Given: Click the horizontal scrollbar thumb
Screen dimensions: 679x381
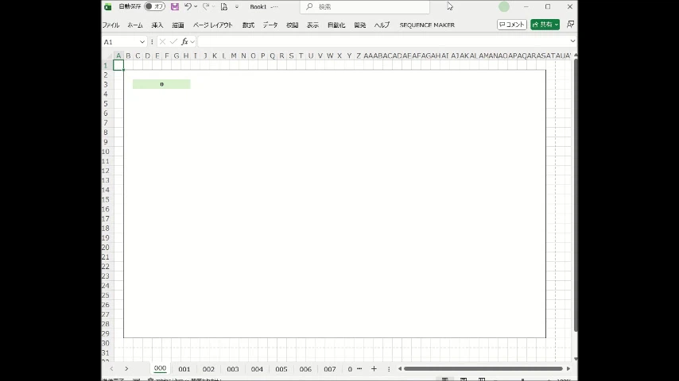Looking at the screenshot, I should 483,369.
